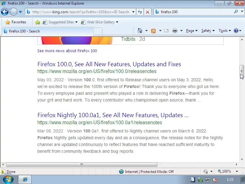The image size is (245, 184).
Task: Select the firefox 100 - Search tab
Action: [48, 31]
